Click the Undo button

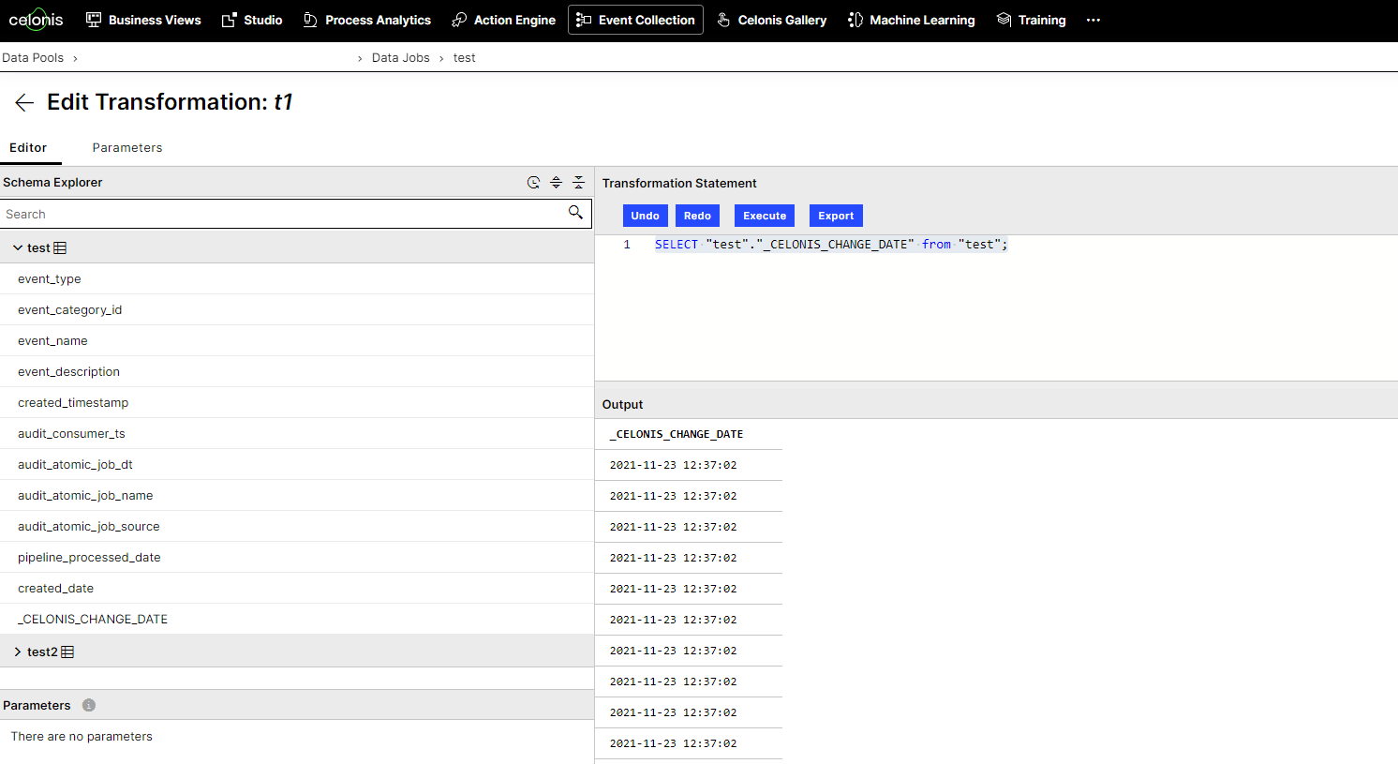(x=645, y=216)
